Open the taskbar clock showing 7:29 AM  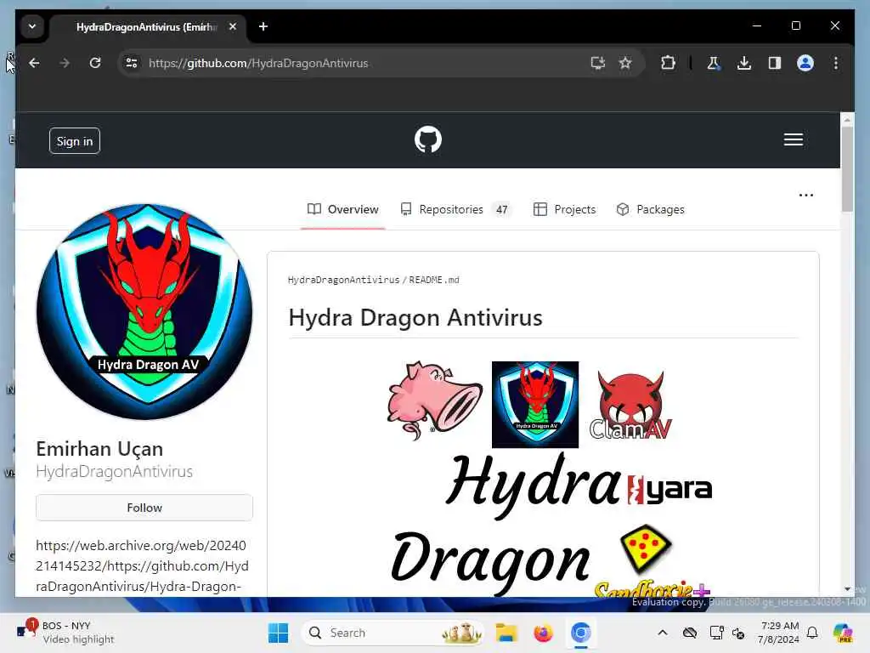pos(778,633)
